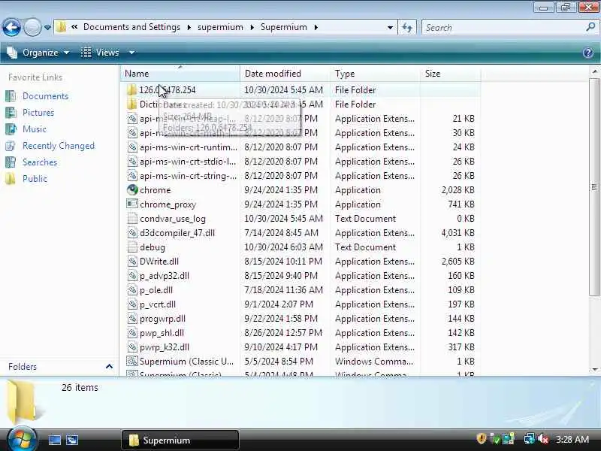This screenshot has width=601, height=451.
Task: Click the file list vertical scrollbar thumb
Action: coord(594,187)
